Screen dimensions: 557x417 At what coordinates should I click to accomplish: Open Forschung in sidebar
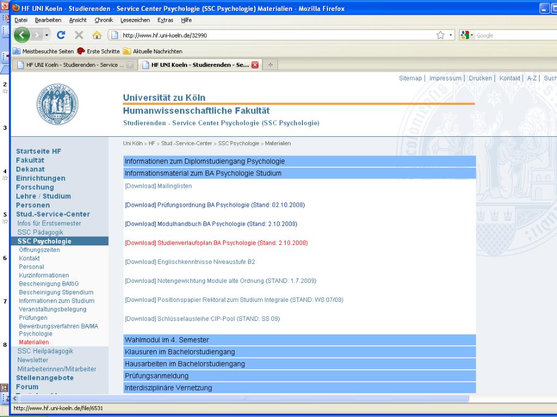coord(35,187)
